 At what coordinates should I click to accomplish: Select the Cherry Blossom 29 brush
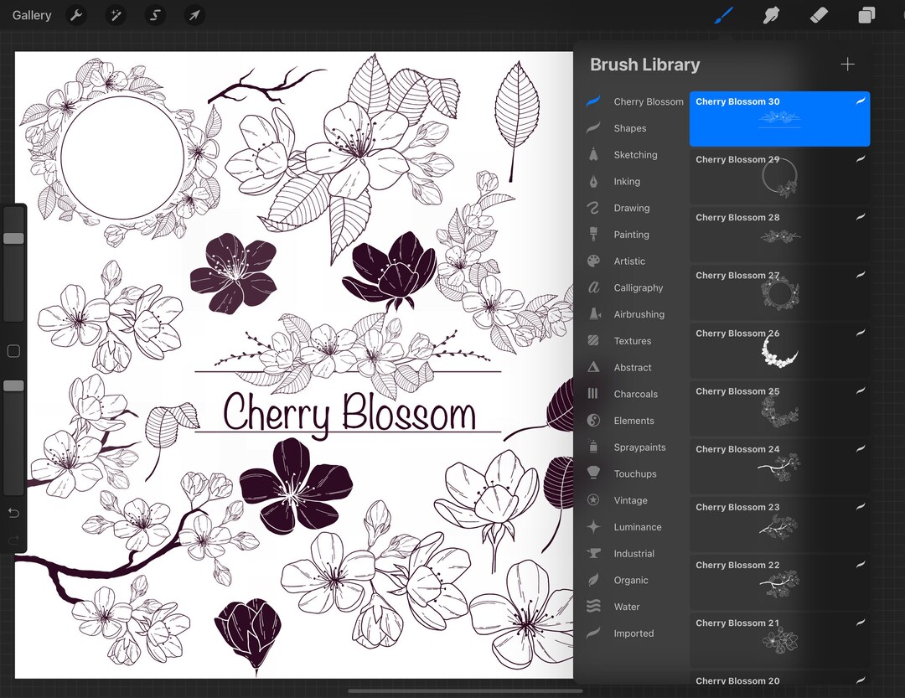pos(780,176)
